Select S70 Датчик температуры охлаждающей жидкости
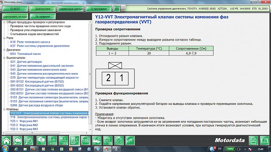 [x=44, y=77]
